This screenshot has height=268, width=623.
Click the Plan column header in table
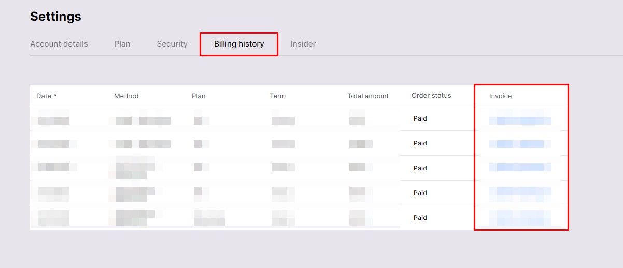click(199, 96)
